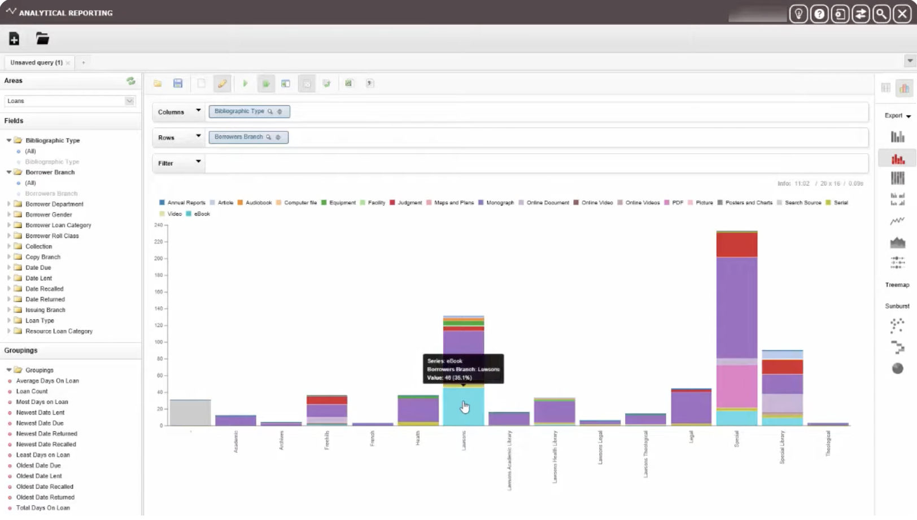The width and height of the screenshot is (917, 520).
Task: Toggle chart view mode on
Action: 904,88
